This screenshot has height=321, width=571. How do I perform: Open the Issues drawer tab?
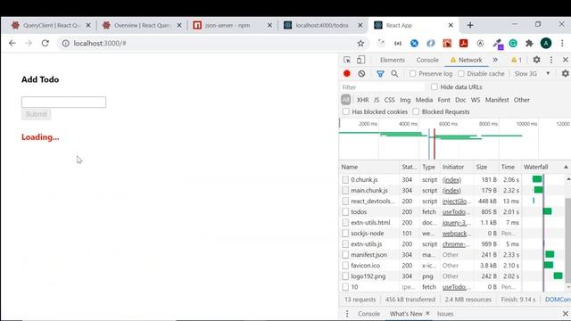[x=445, y=314]
